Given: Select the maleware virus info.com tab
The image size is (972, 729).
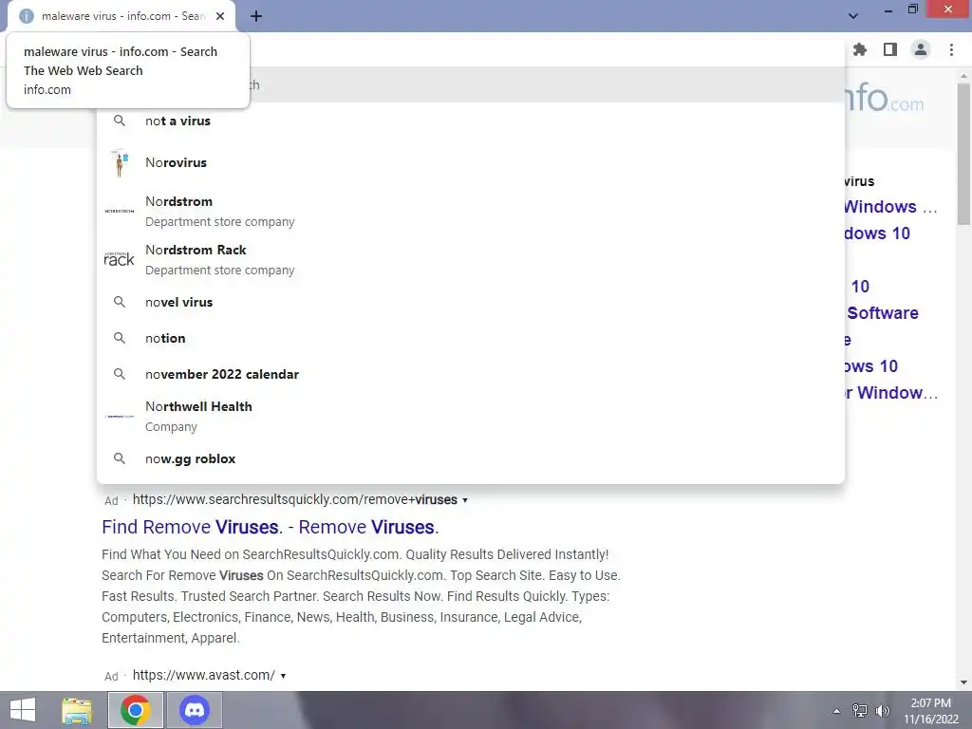Looking at the screenshot, I should pos(121,16).
